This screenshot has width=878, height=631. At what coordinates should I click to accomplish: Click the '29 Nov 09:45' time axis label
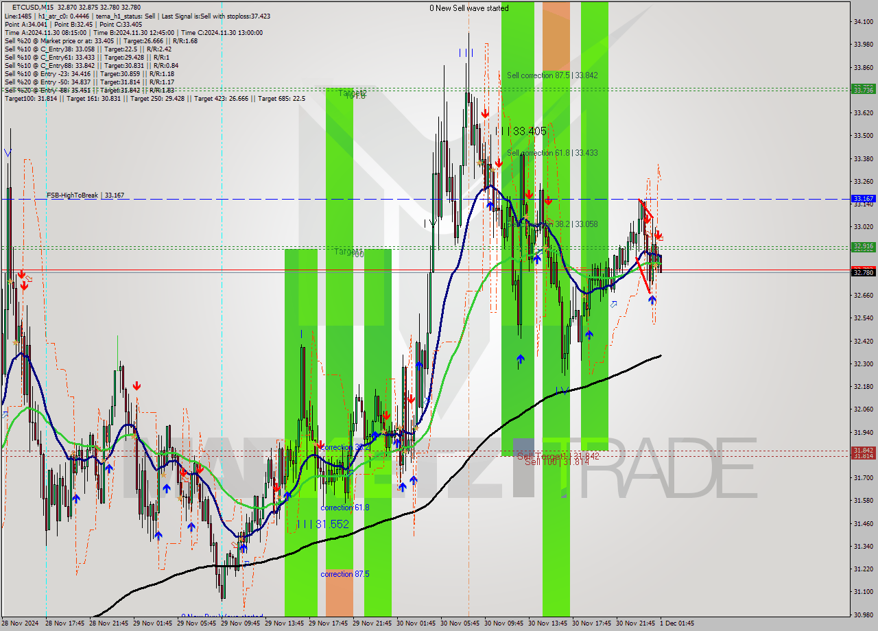tap(241, 623)
